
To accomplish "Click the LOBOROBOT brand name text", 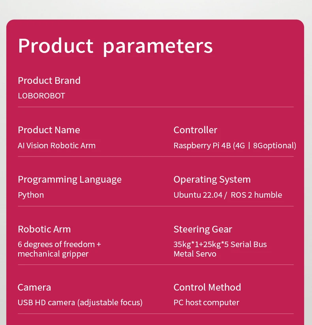I will pyautogui.click(x=41, y=96).
